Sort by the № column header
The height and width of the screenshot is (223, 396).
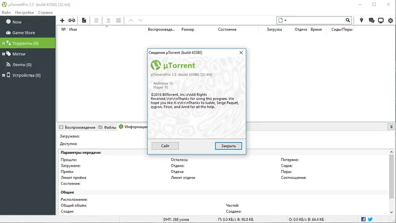click(x=63, y=29)
